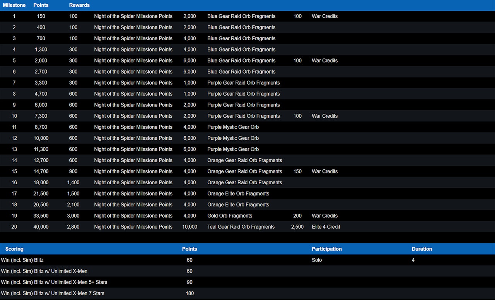Click the "Milestone" column header

tap(14, 5)
